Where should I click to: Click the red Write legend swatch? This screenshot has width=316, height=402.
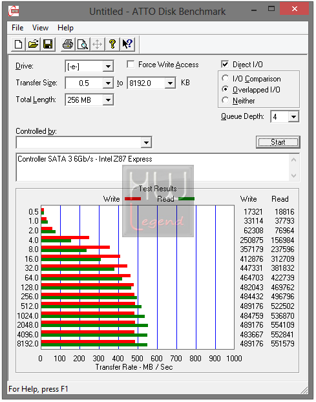pos(132,198)
